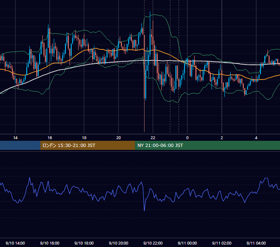This screenshot has height=247, width=280.
Task: Click the red dashed vertical event marker line
Action: point(144,116)
